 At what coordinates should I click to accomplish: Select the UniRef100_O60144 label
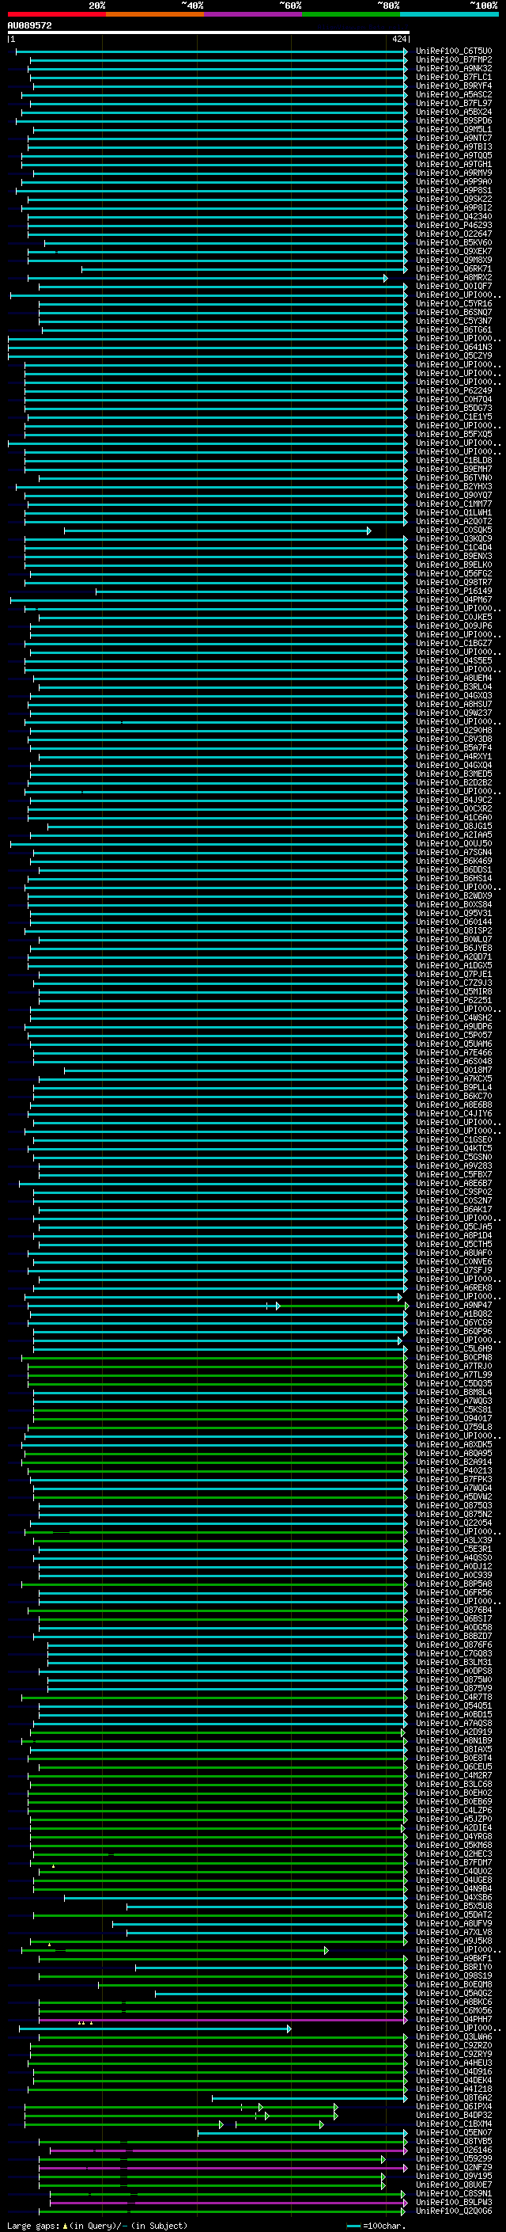[453, 922]
